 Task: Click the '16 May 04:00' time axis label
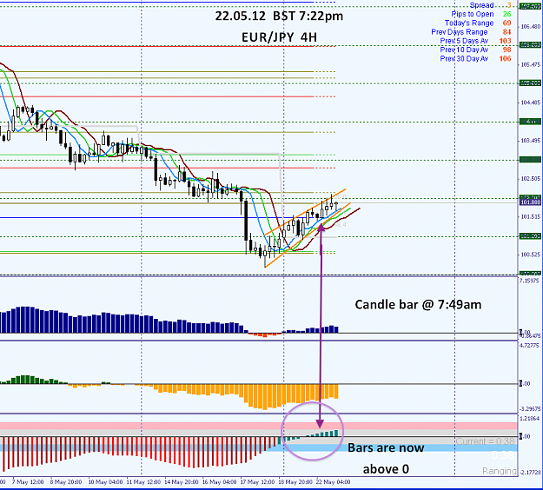219,482
